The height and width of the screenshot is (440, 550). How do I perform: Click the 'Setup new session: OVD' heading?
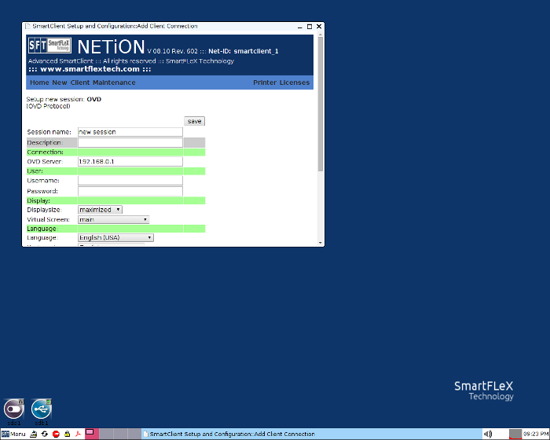coord(64,99)
